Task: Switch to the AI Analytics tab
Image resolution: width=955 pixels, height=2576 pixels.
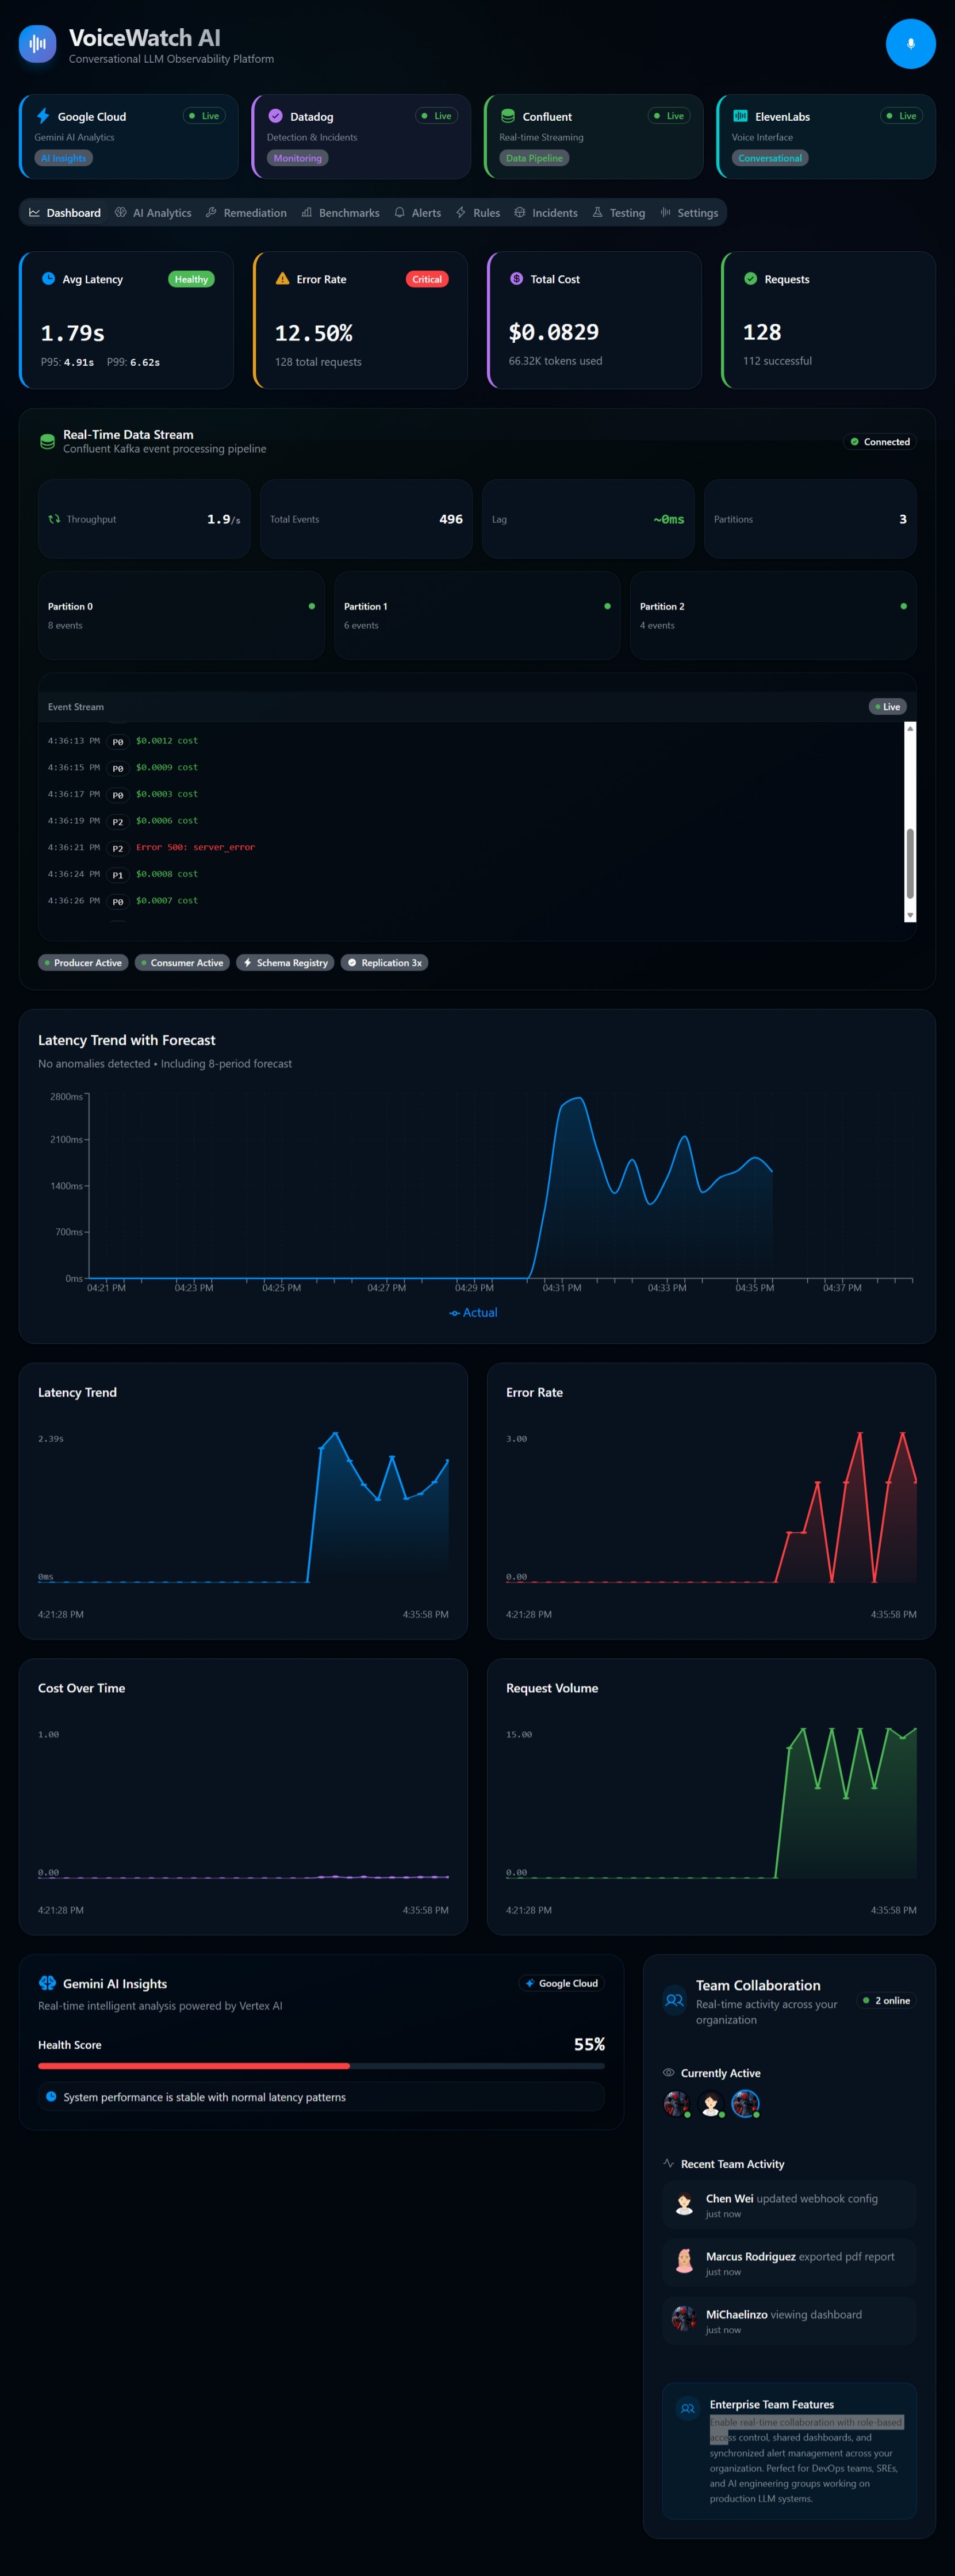Action: pos(153,213)
